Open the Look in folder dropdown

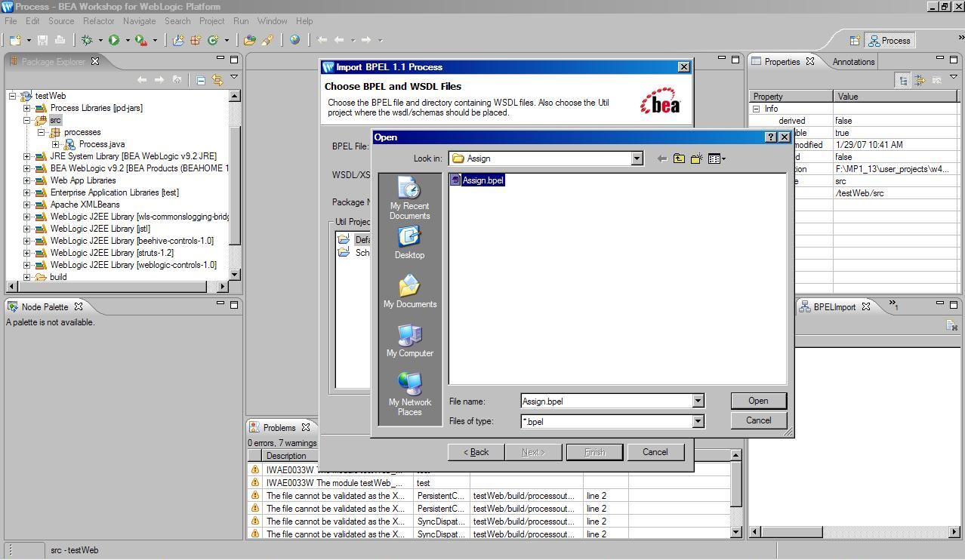coord(637,158)
